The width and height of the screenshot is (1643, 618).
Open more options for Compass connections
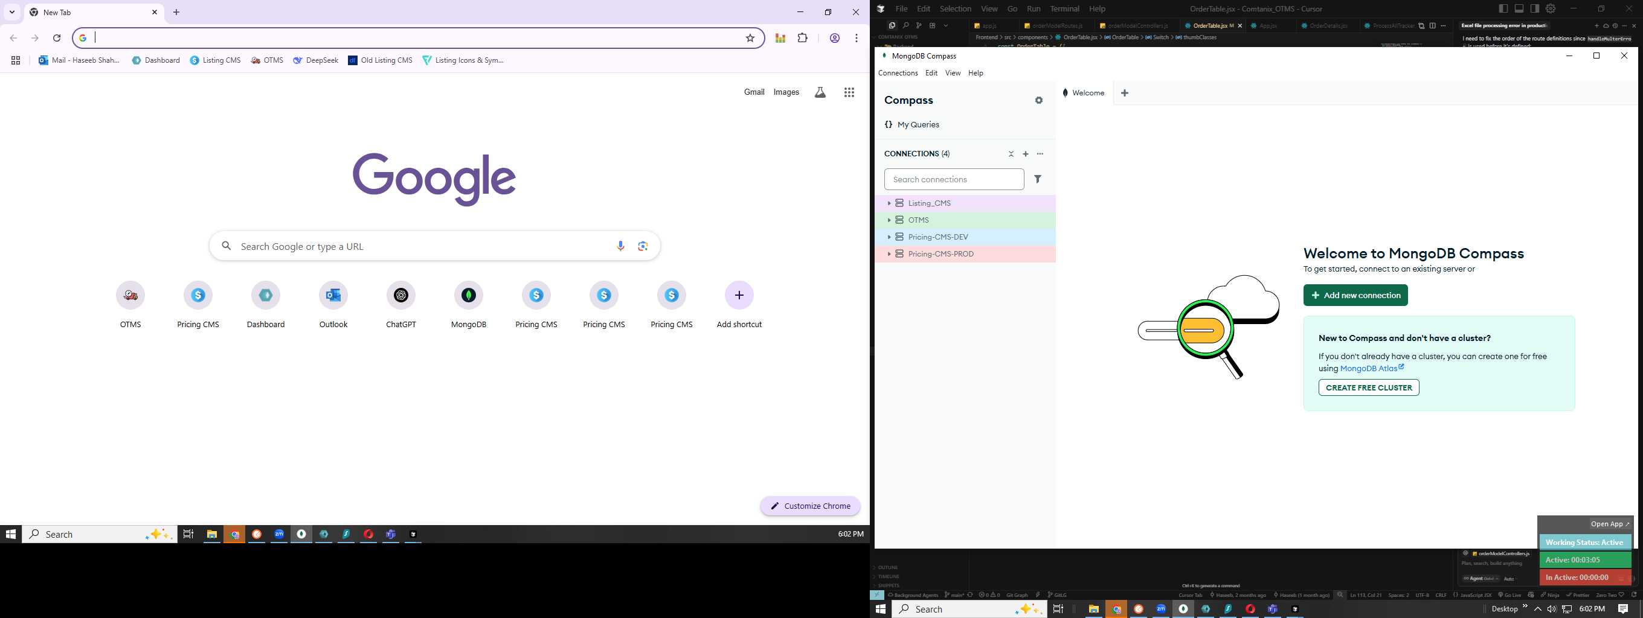(x=1040, y=154)
